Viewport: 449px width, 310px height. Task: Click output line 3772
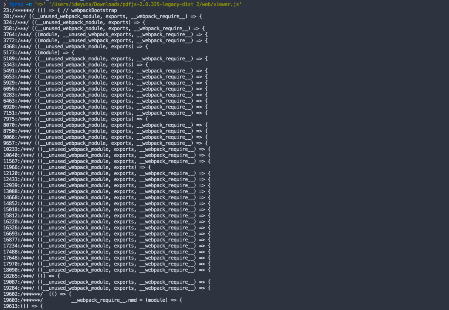[x=106, y=40]
